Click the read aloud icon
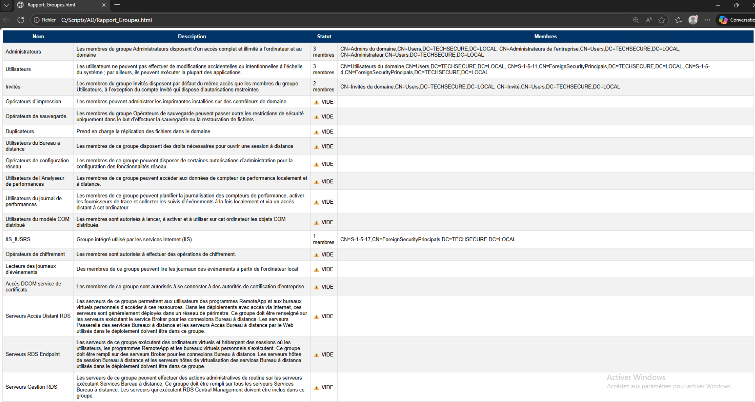755x402 pixels. point(649,20)
